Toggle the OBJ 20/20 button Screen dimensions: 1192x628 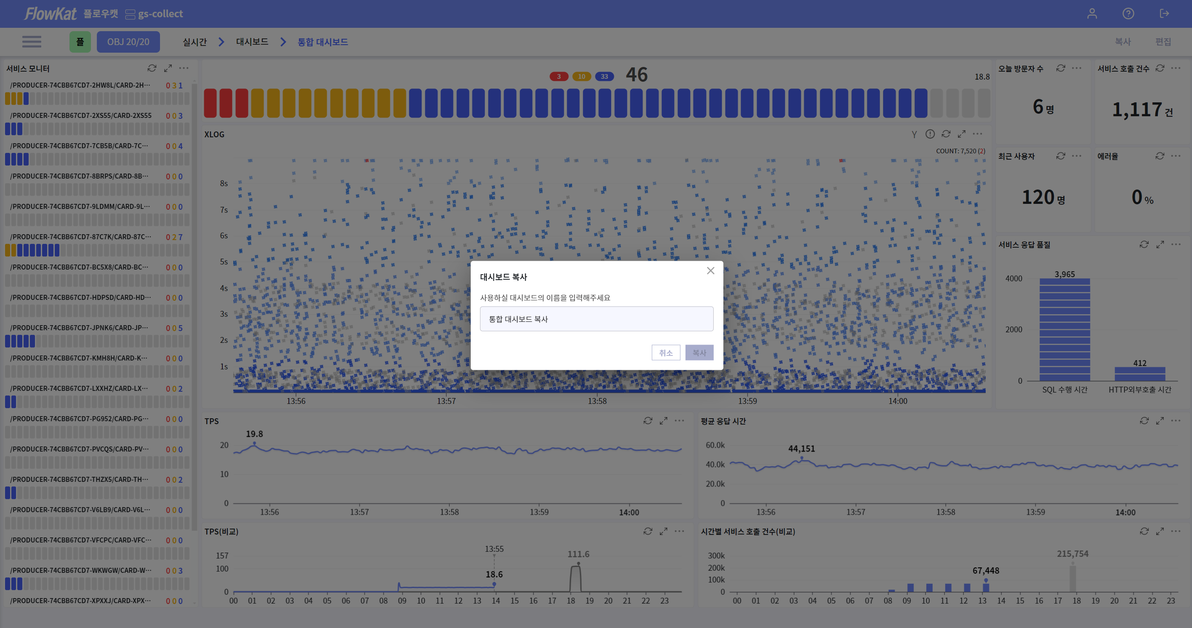128,42
